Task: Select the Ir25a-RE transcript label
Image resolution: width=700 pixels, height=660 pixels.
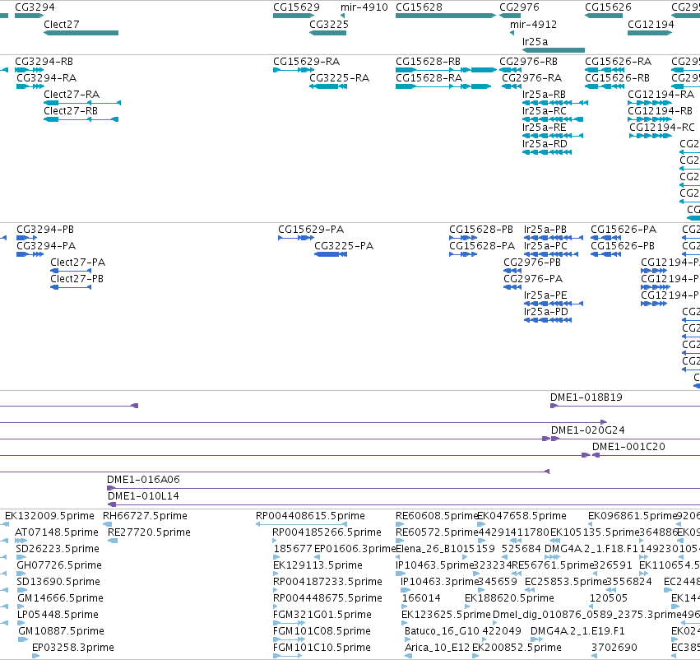Action: coord(545,128)
